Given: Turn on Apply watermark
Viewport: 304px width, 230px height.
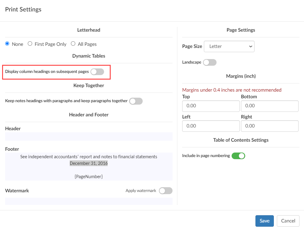Looking at the screenshot, I should [166, 191].
